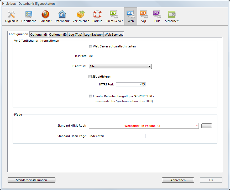230x190 pixels.
Task: Open the Backup lifebuoy icon page
Action: tap(97, 17)
